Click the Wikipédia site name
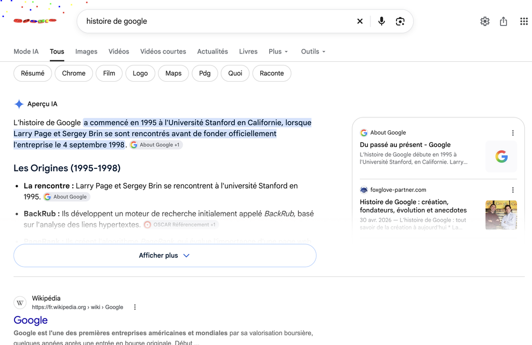The image size is (532, 345). coord(46,298)
